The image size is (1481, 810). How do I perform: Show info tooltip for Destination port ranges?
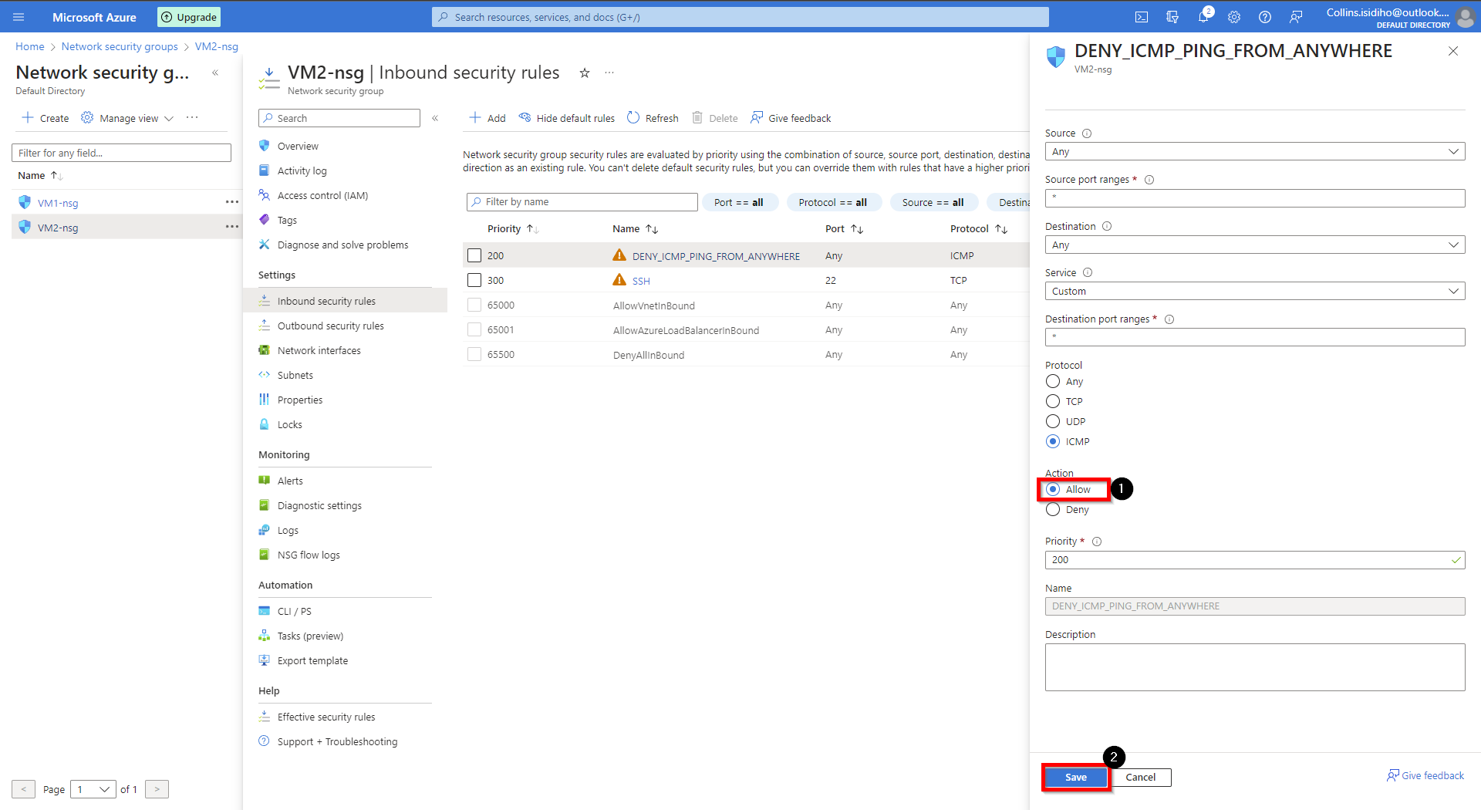pos(1169,319)
